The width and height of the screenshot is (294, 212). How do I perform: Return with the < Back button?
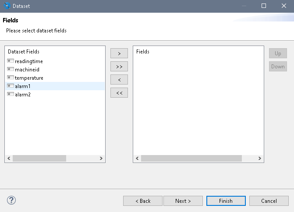click(143, 201)
